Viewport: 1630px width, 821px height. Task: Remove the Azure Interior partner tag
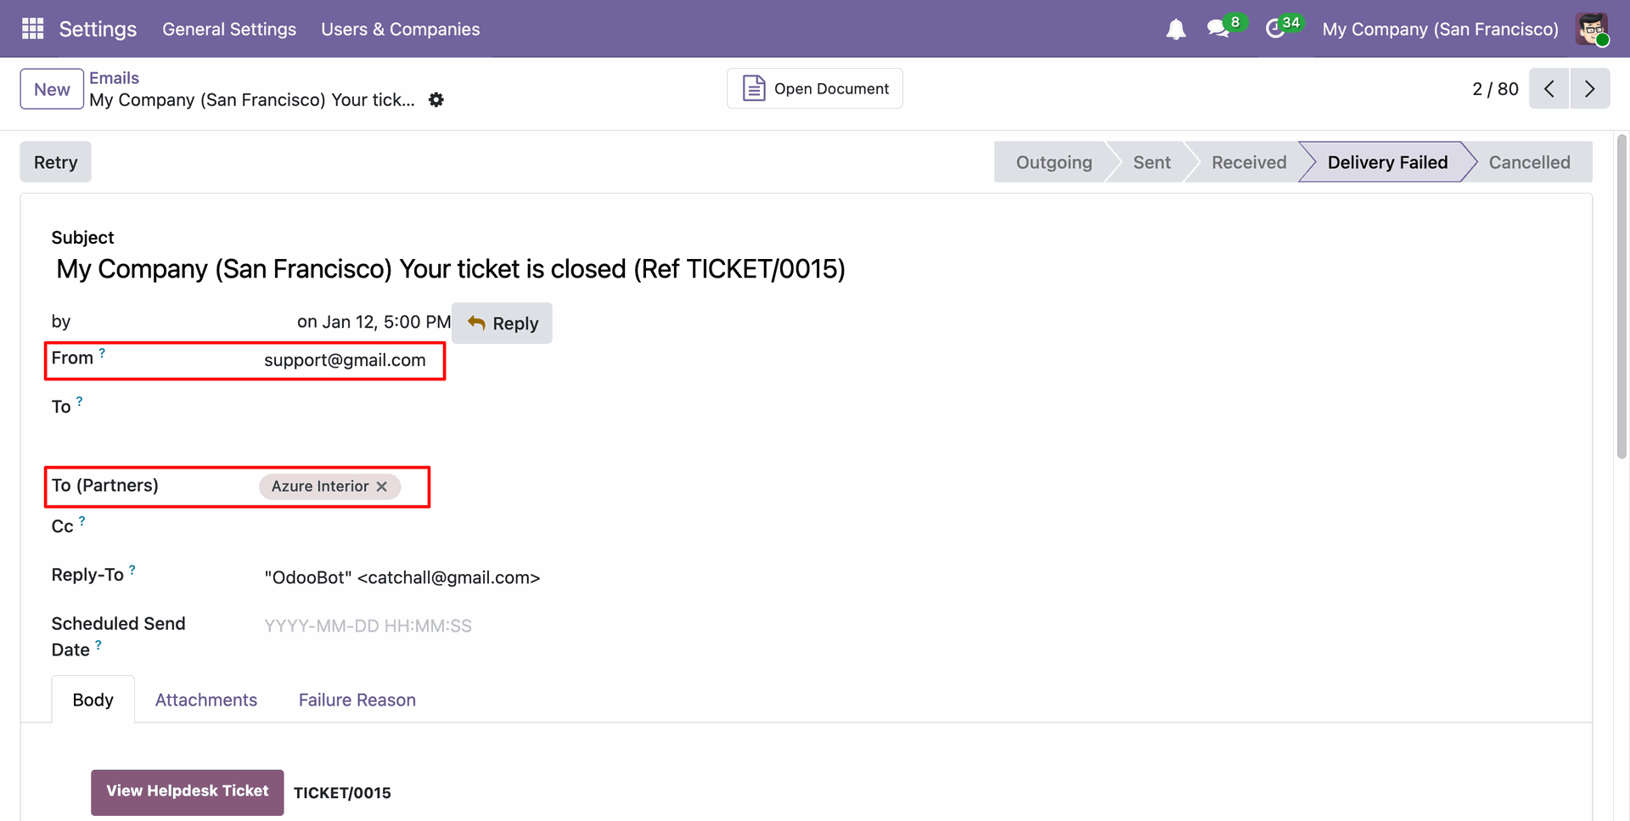pos(382,486)
